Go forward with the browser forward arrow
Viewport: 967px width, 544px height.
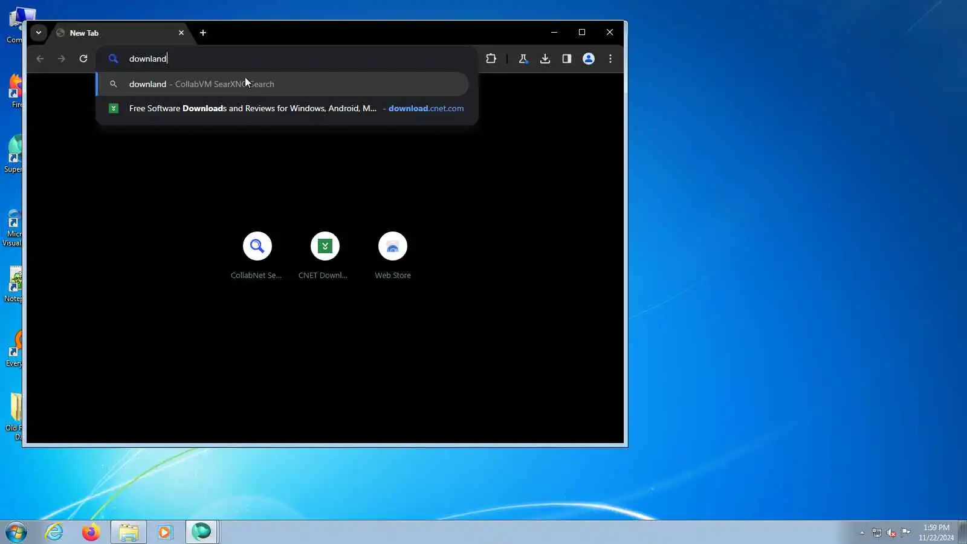[x=62, y=59]
